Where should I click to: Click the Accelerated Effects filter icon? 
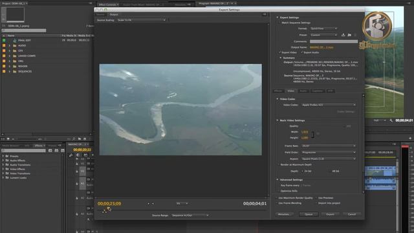[50, 151]
